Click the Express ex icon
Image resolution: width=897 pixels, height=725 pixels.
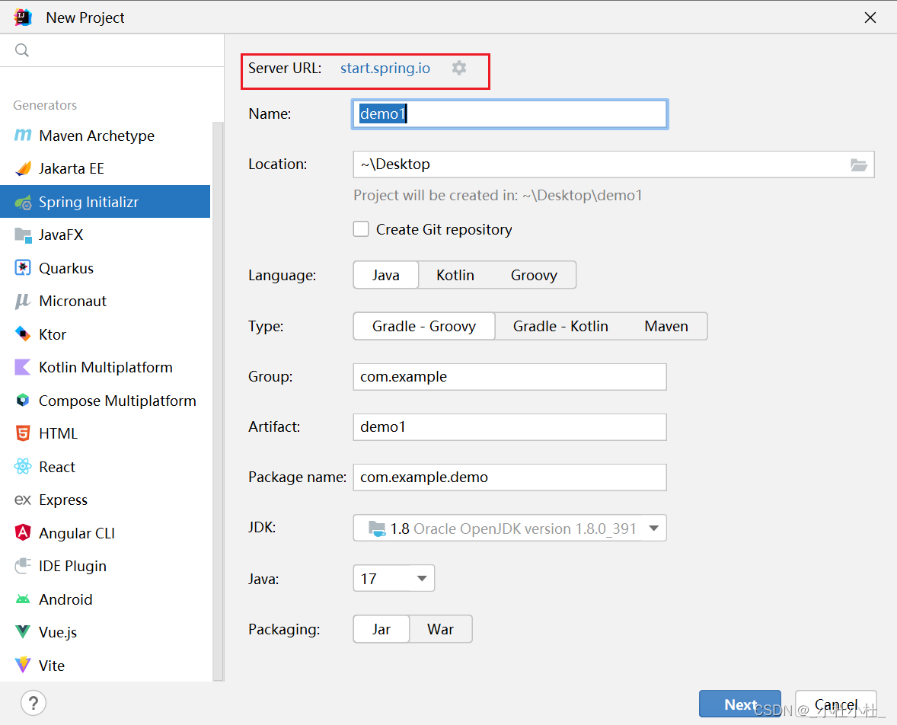pyautogui.click(x=23, y=500)
